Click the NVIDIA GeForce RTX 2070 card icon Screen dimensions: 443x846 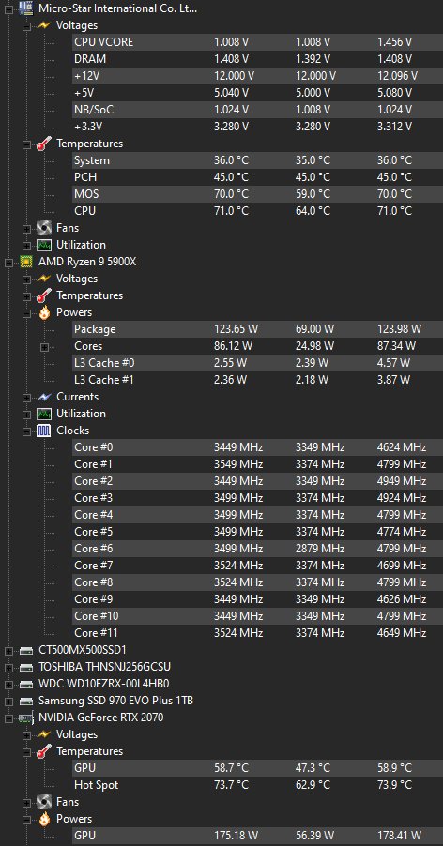[x=25, y=718]
